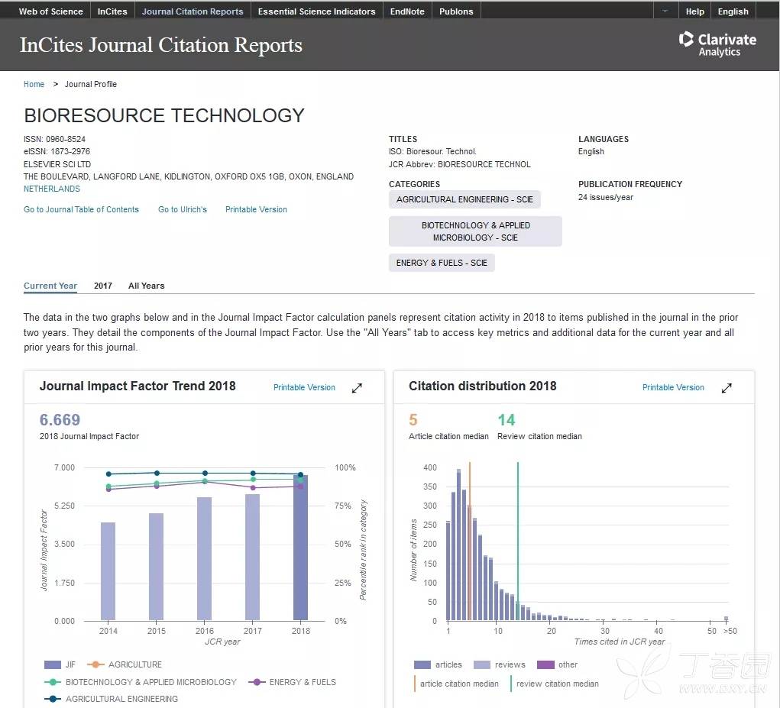Click the JCR Abbrev: BIORESOURCE TECHNOL text
The height and width of the screenshot is (708, 780).
pos(460,164)
